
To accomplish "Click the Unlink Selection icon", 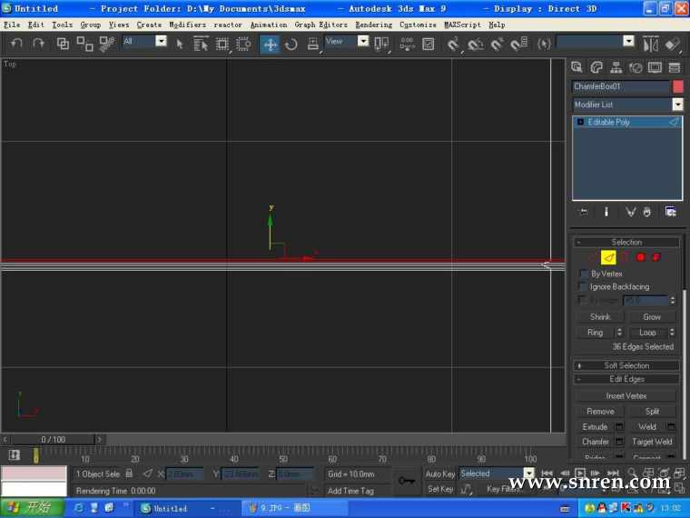I will (x=85, y=44).
